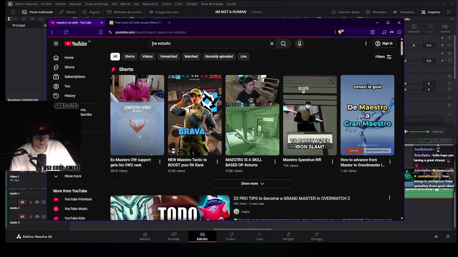Open the Archivo menu
458x257 pixels.
click(x=46, y=4)
